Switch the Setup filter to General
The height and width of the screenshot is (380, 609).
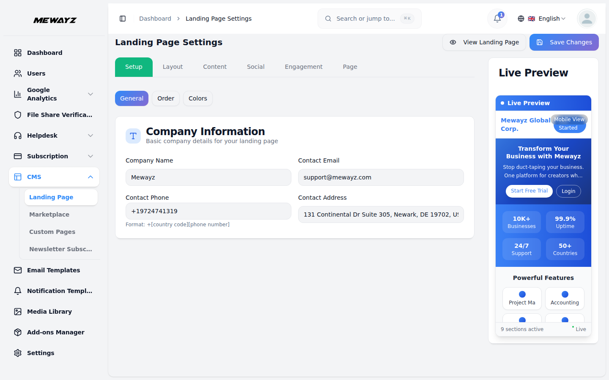pos(132,98)
